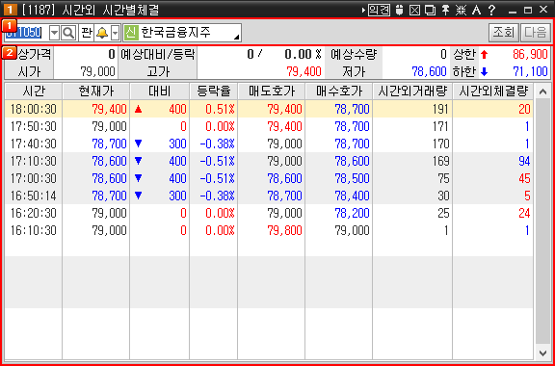Open the 의견 opinion button in title bar
Image resolution: width=555 pixels, height=366 pixels.
coord(379,10)
